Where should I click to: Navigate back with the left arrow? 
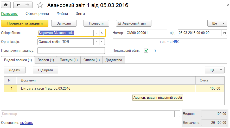pyautogui.click(x=18, y=5)
